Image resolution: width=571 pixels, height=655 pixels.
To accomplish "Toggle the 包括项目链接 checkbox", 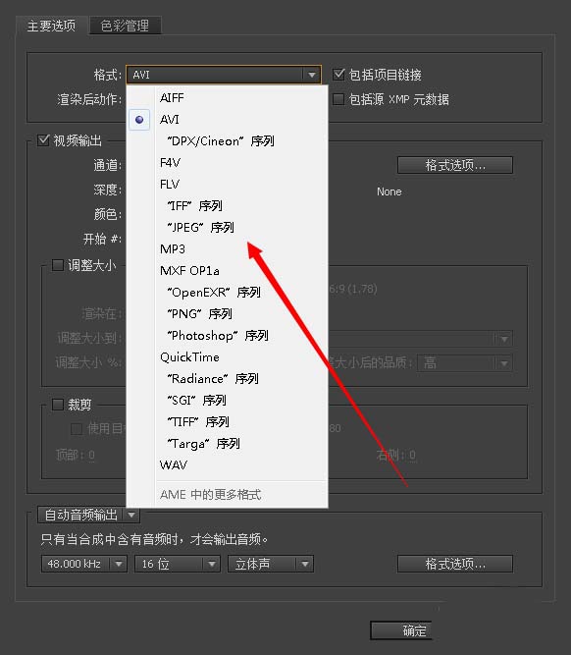I will pos(338,75).
